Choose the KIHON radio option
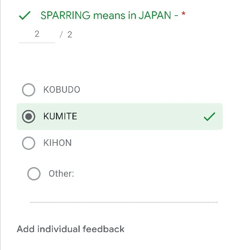This screenshot has width=226, height=250. click(x=28, y=143)
